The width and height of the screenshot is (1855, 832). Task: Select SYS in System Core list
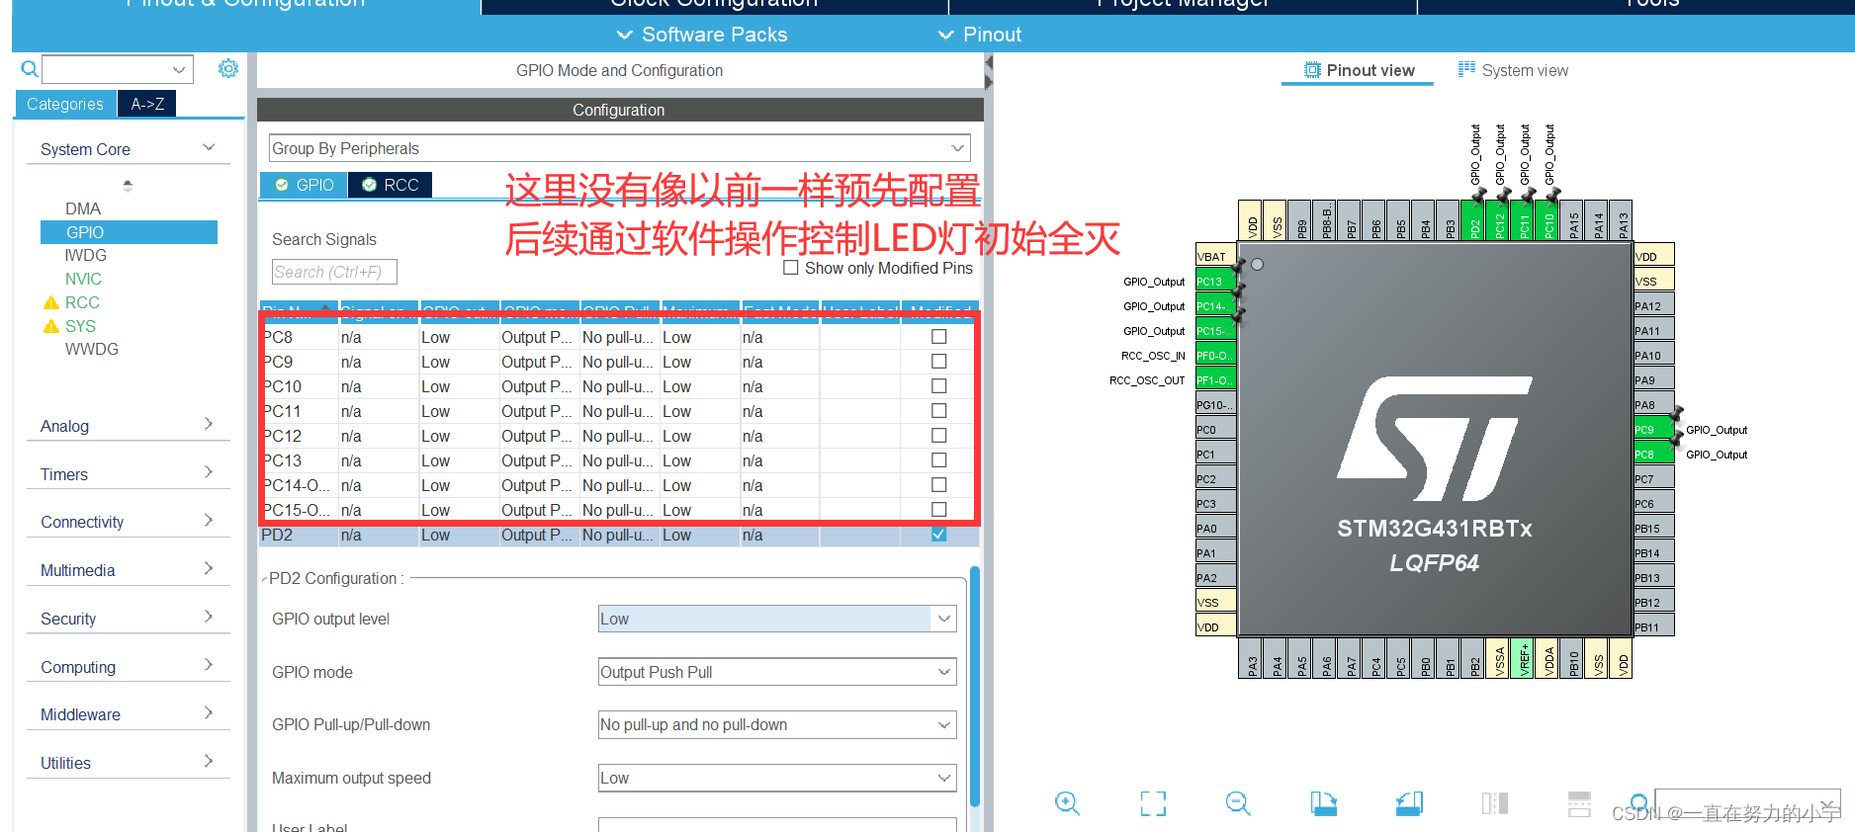click(x=80, y=326)
